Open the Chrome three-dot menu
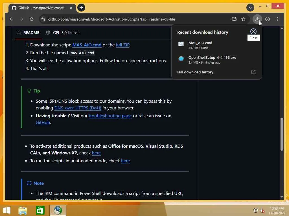 click(x=278, y=19)
